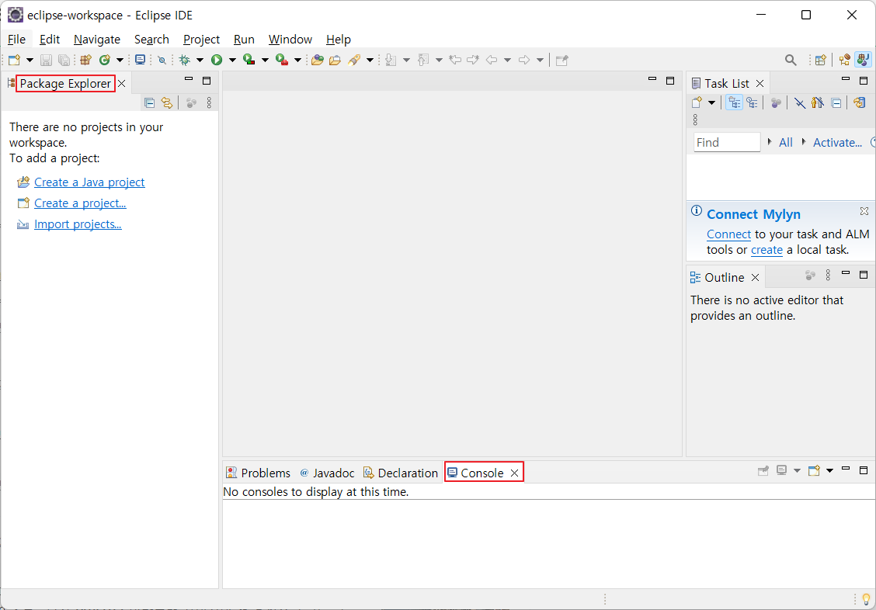Open the Package Explorer View Menu dots
Screen dimensions: 876x610
[x=209, y=102]
